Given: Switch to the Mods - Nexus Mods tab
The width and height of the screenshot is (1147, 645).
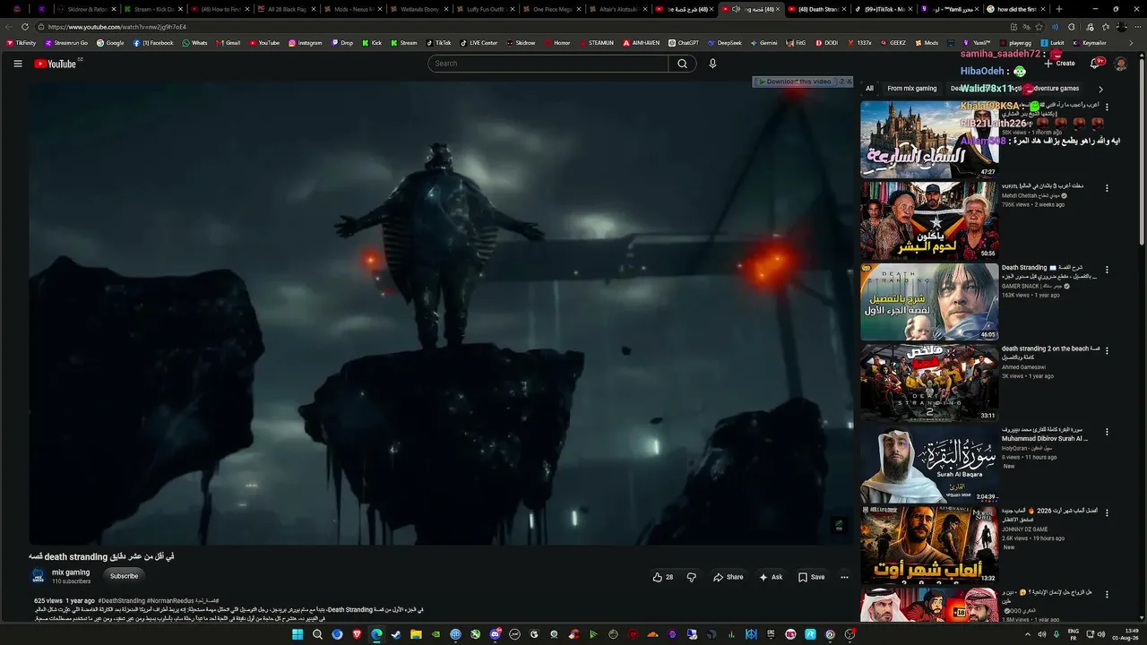Looking at the screenshot, I should click(353, 9).
